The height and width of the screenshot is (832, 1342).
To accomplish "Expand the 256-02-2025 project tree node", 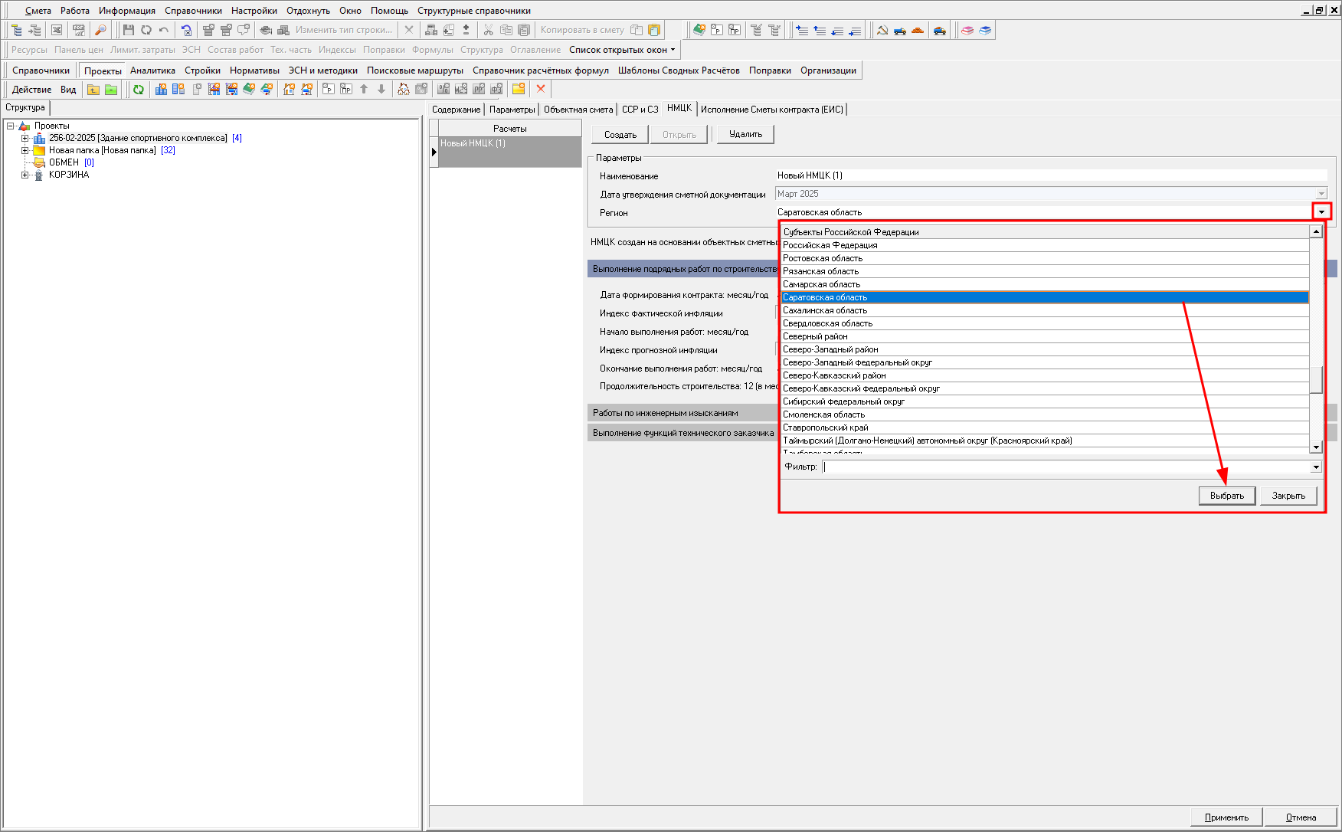I will click(25, 138).
